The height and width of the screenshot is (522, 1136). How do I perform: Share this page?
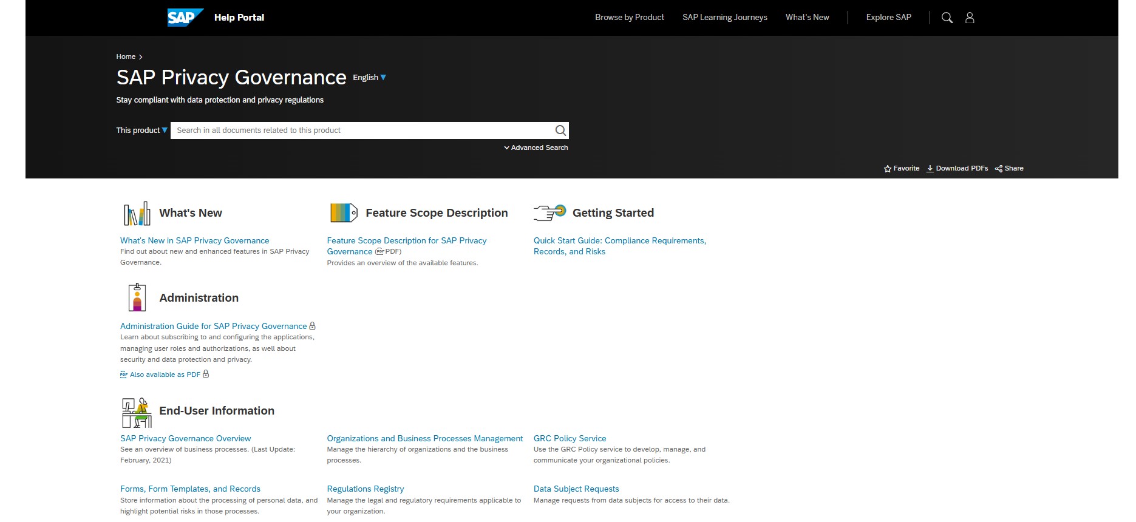[x=1009, y=169]
